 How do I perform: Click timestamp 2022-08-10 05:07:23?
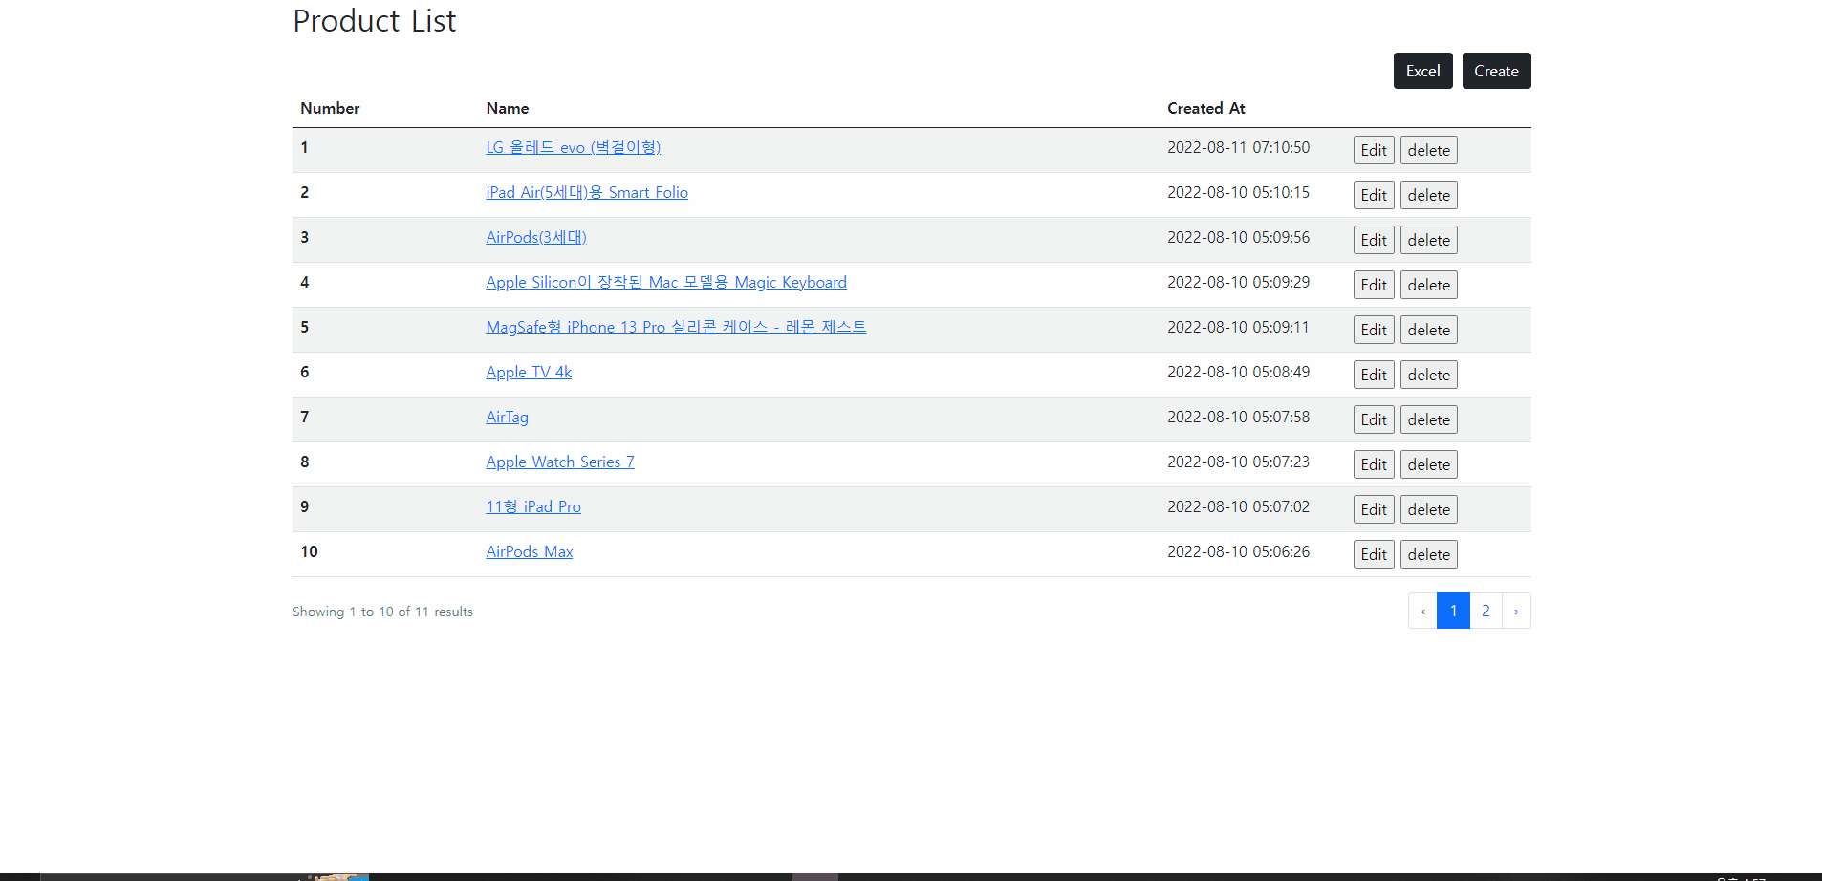click(1239, 462)
